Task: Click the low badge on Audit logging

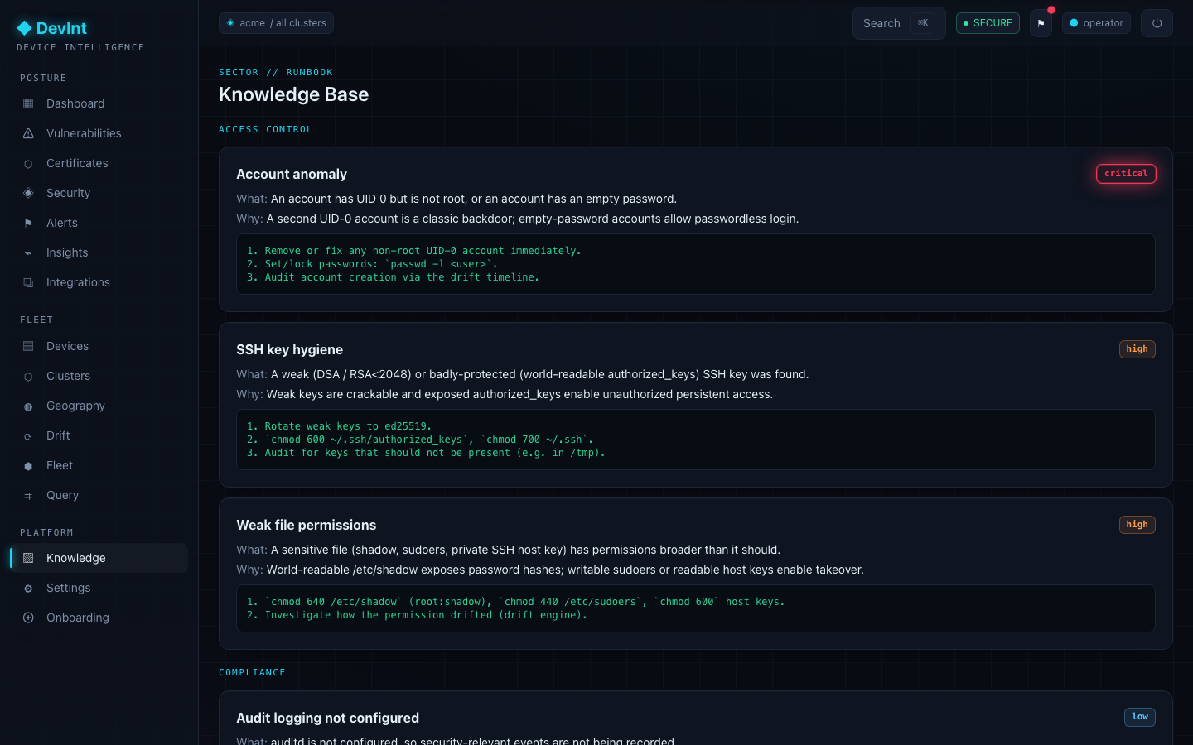Action: [x=1139, y=717]
